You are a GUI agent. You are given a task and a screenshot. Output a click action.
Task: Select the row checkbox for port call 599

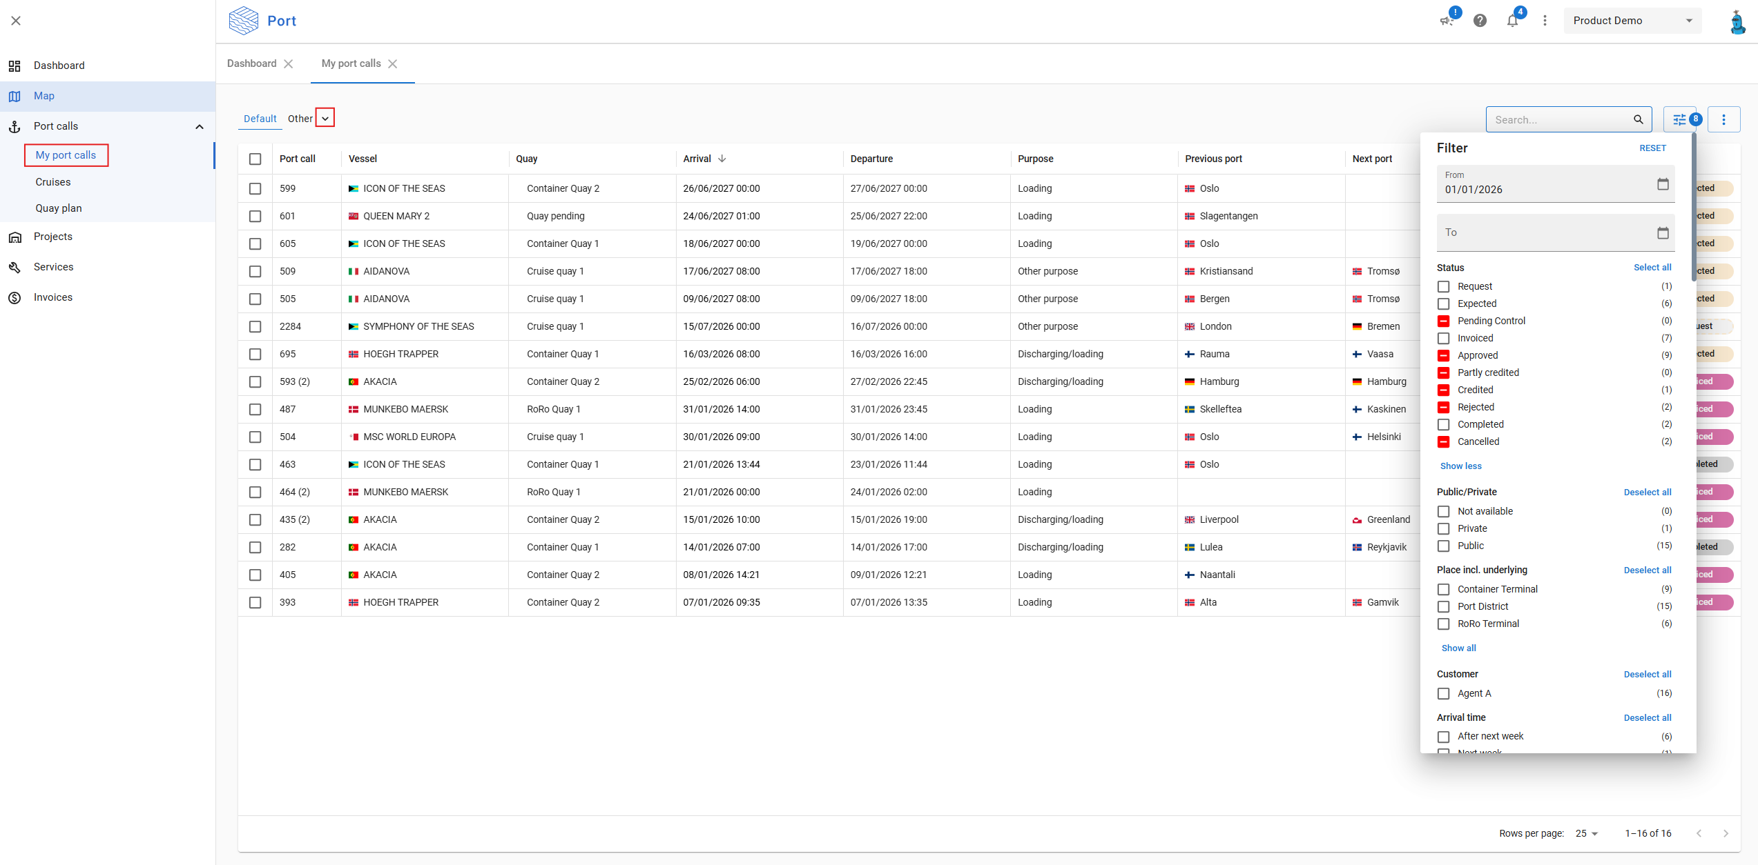(255, 188)
